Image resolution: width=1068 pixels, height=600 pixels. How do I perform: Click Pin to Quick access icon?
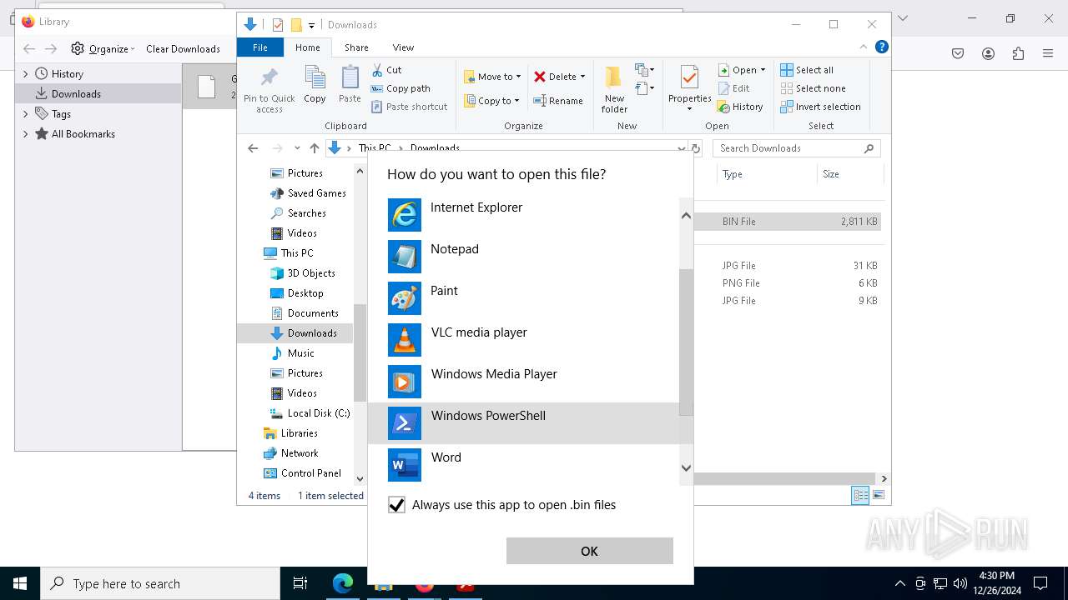pyautogui.click(x=269, y=90)
